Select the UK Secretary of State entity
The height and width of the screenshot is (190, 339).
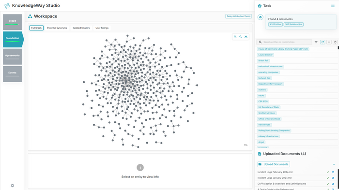click(x=268, y=107)
